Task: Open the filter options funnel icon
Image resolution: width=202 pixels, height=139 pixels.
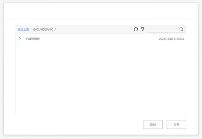Action: (x=143, y=29)
